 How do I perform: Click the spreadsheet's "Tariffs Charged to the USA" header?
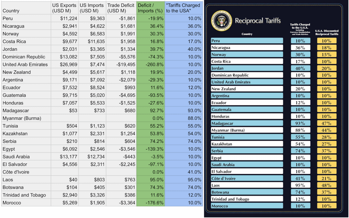point(184,8)
